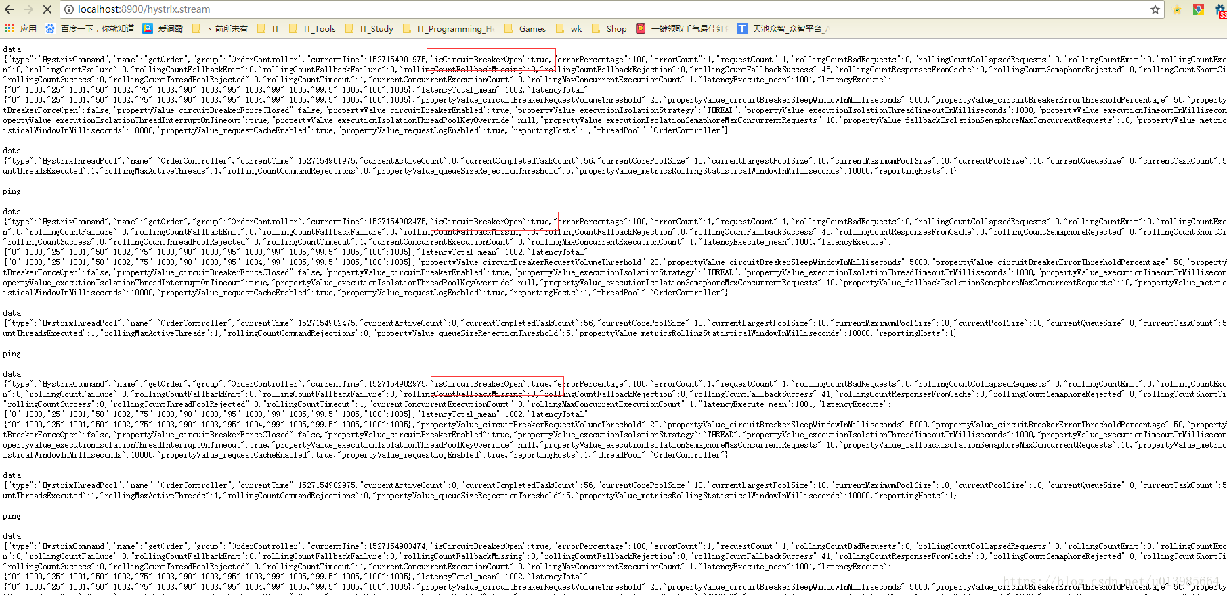
Task: Click errorPercentage in the 1527154903474 entry
Action: point(590,546)
